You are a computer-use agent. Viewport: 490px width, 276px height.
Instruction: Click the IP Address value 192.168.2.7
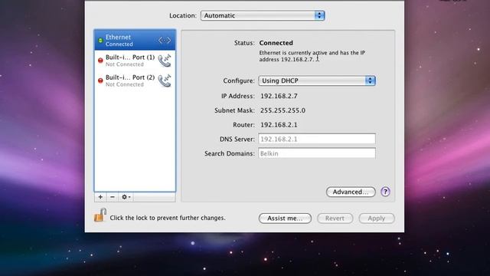coord(279,96)
